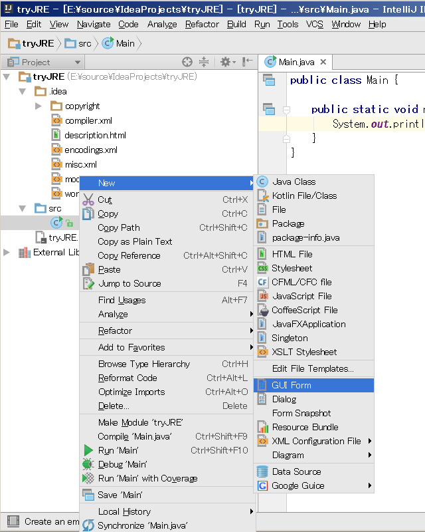425x532 pixels.
Task: Hide the Project panel with the pin icon
Action: (x=248, y=62)
